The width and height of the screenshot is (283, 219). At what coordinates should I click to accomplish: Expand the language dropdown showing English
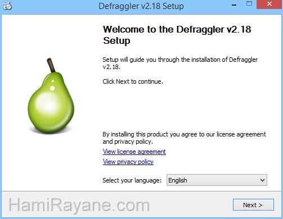[217, 180]
